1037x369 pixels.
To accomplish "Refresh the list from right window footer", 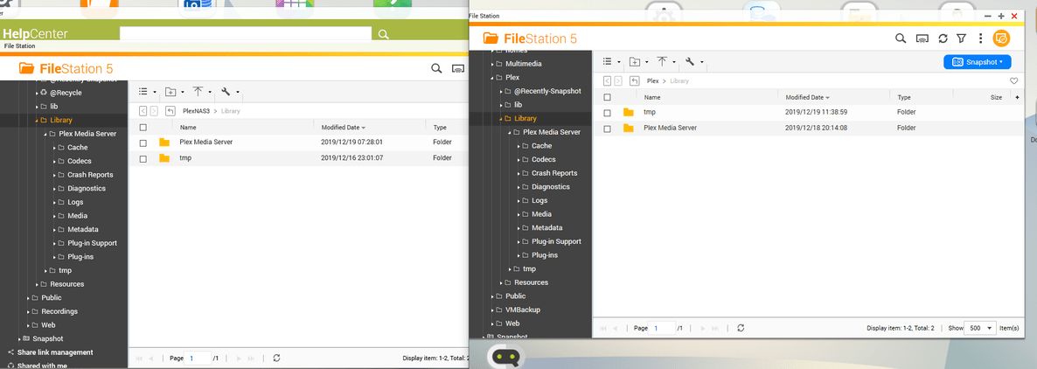I will pyautogui.click(x=741, y=328).
